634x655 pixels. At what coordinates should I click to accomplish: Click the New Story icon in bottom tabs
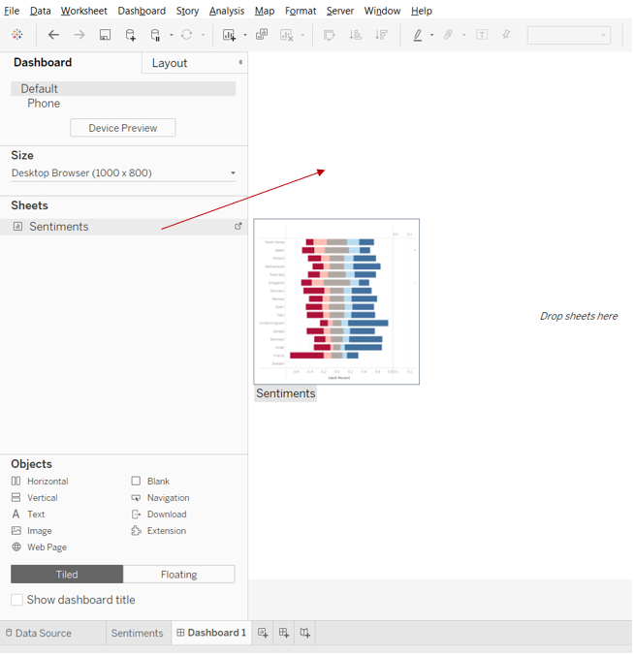pos(305,633)
